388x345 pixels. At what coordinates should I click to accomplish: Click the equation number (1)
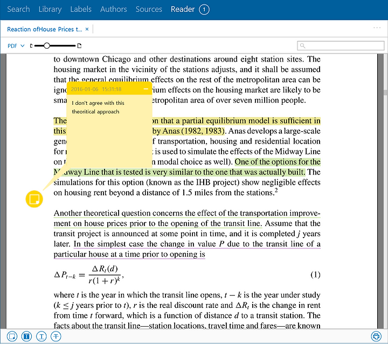coord(315,275)
